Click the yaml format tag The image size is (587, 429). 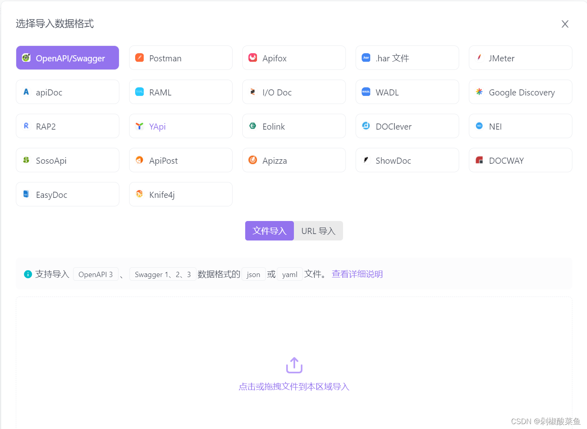290,274
